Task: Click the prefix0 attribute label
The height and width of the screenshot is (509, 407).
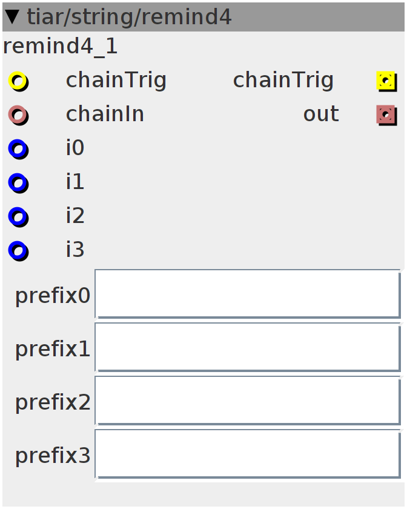Action: pyautogui.click(x=53, y=296)
